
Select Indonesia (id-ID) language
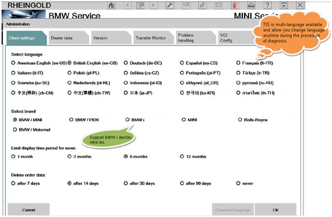point(126,83)
